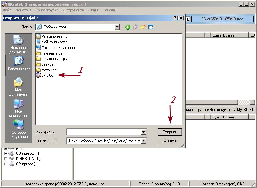Open the Самозагрузка menu
Viewport: 257px width, 188px height.
(x=47, y=10)
